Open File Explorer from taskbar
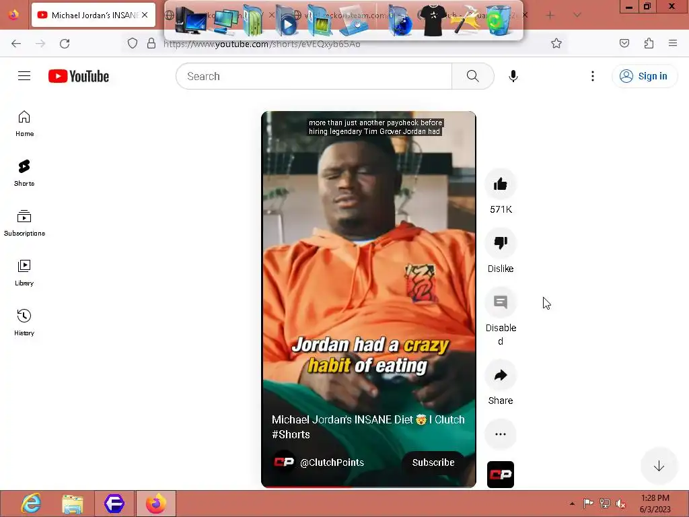 click(x=73, y=504)
